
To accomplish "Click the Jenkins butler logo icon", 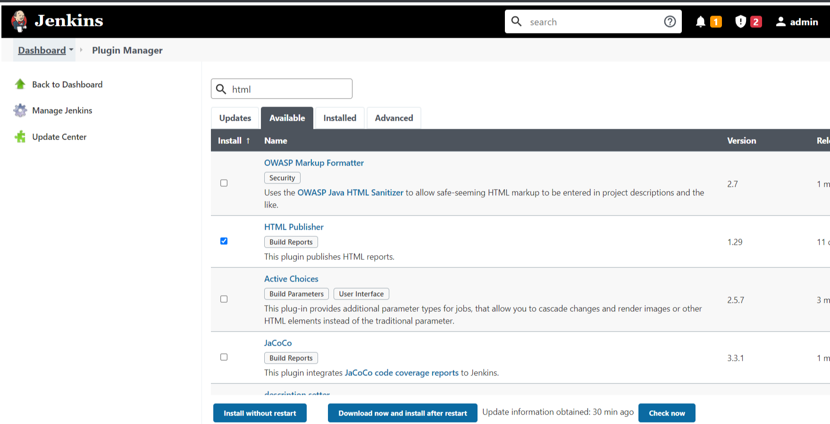I will 19,21.
